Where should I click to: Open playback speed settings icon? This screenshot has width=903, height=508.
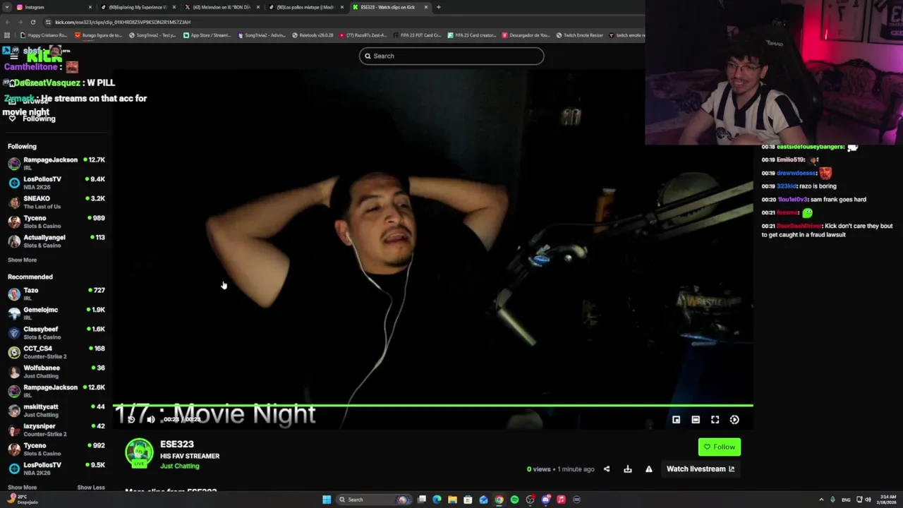(x=734, y=419)
